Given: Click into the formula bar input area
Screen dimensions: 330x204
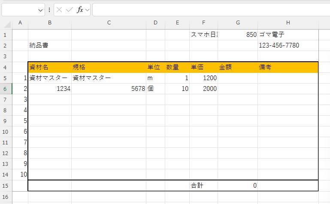Looking at the screenshot, I should [210, 10].
